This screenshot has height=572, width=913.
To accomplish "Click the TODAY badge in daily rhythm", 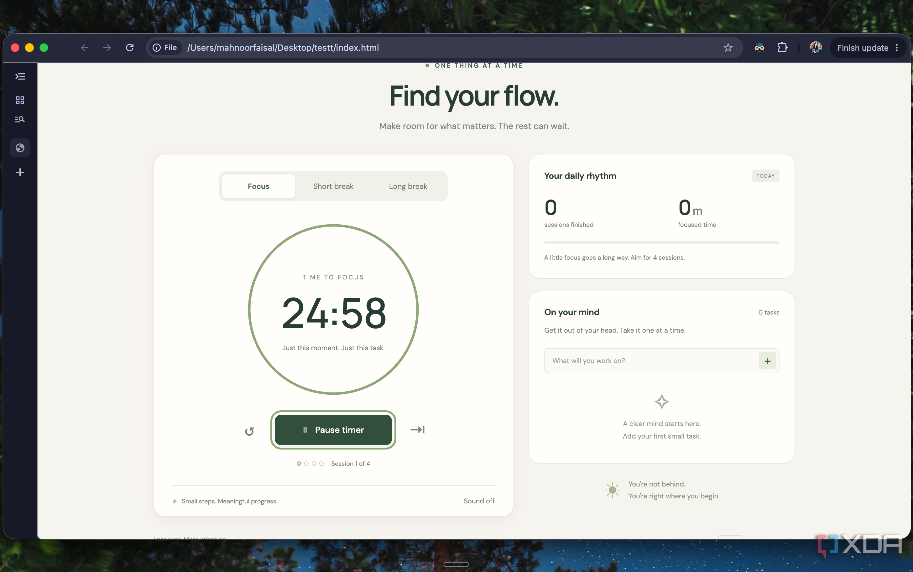I will tap(765, 176).
